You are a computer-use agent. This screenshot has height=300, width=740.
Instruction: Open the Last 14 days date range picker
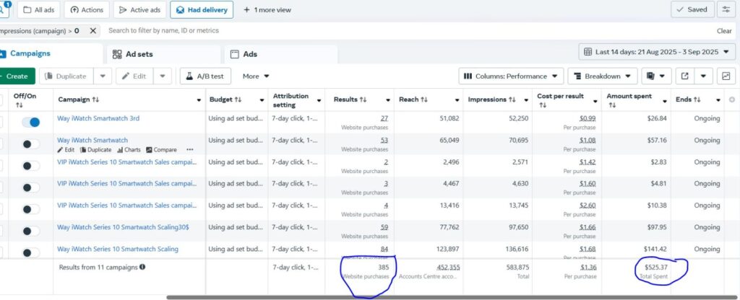point(655,52)
